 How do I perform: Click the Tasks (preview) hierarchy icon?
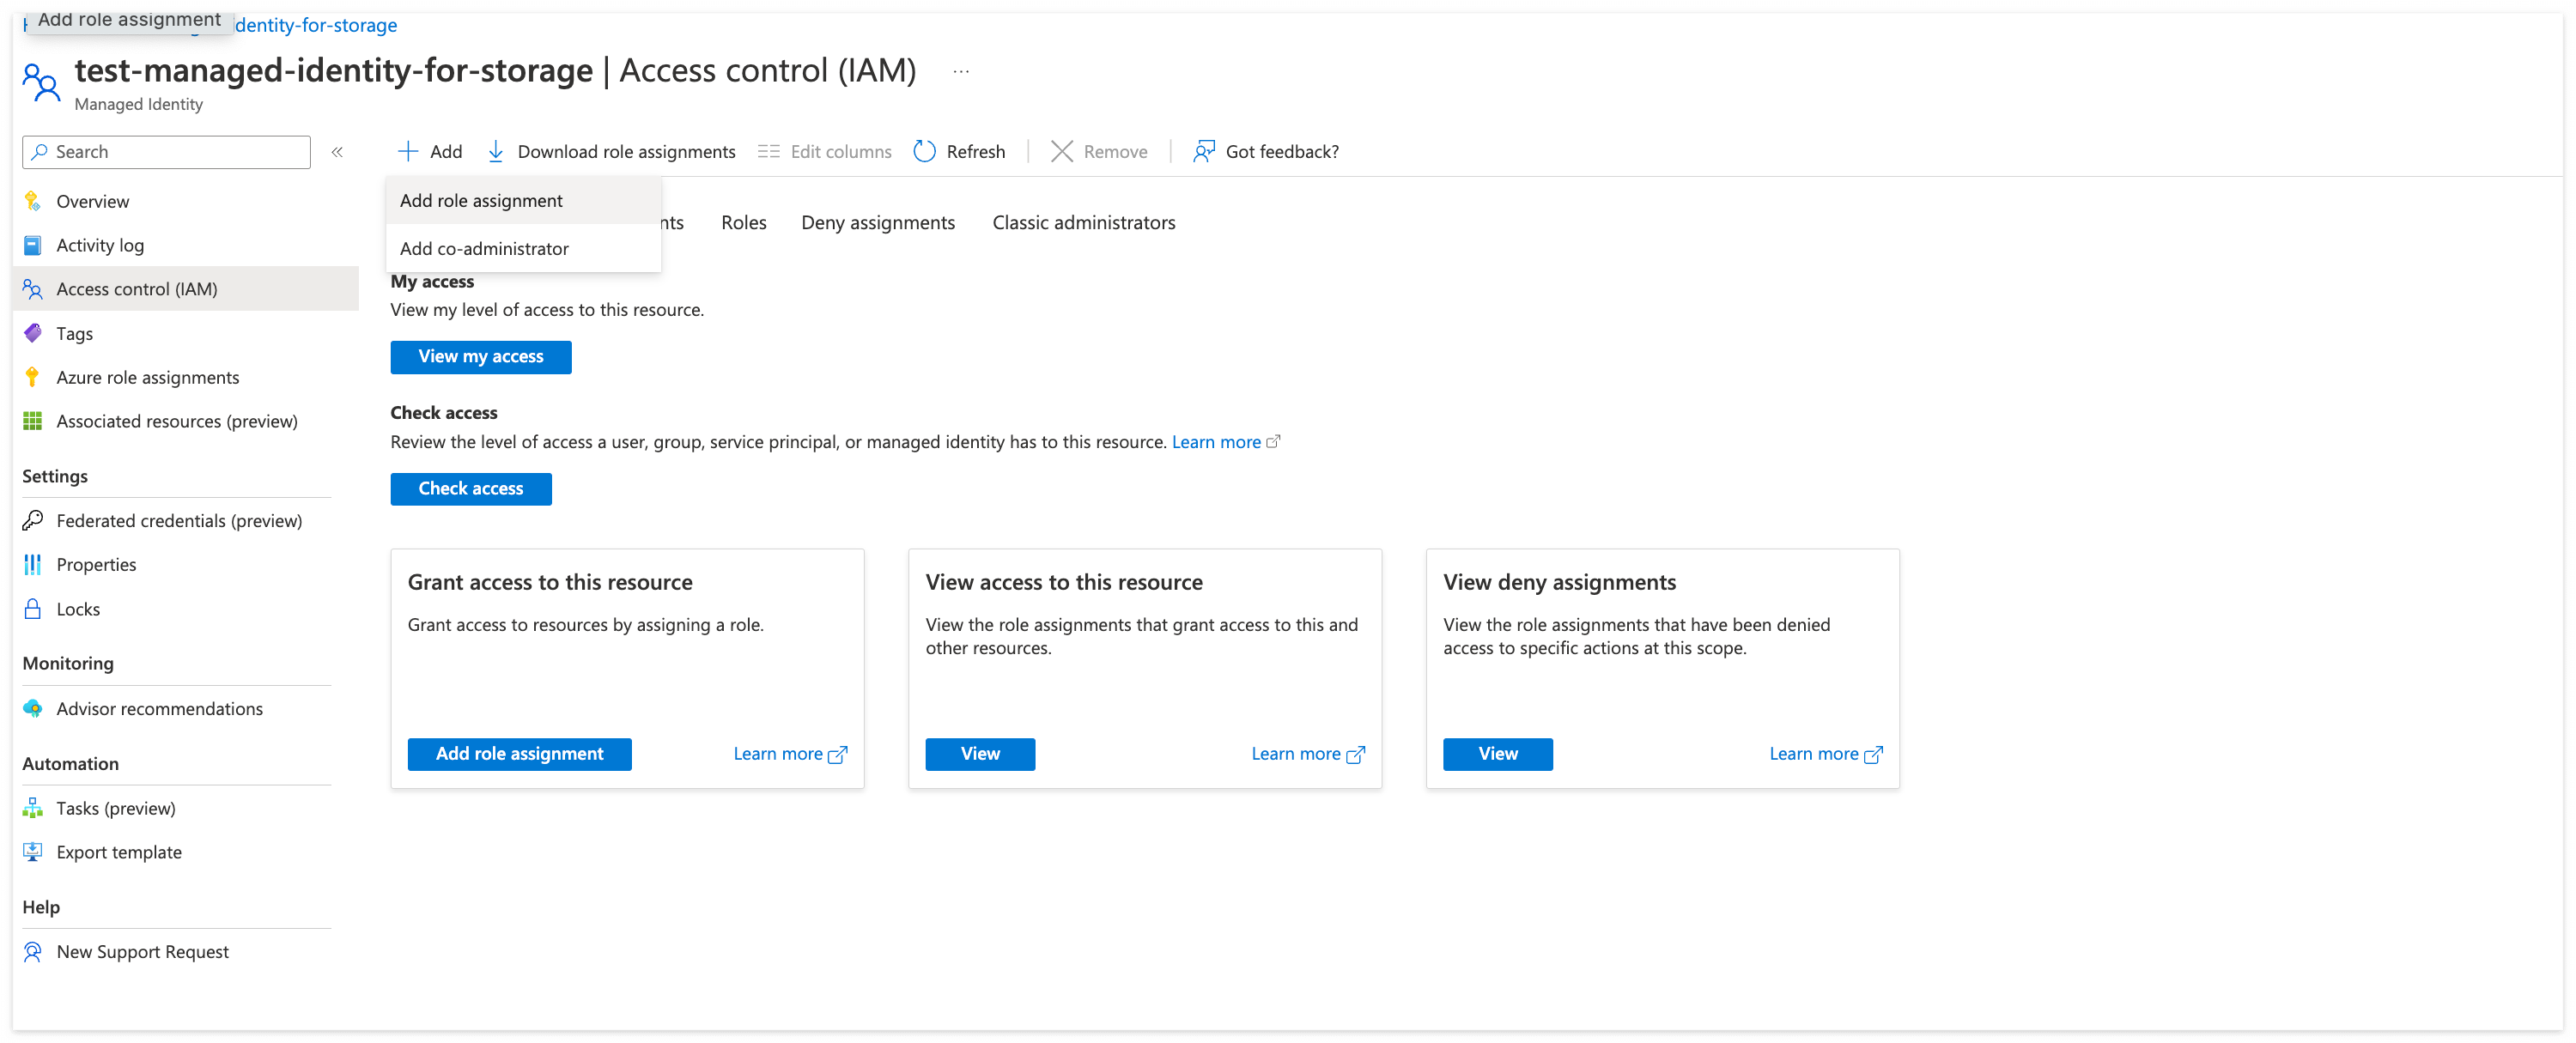coord(33,808)
